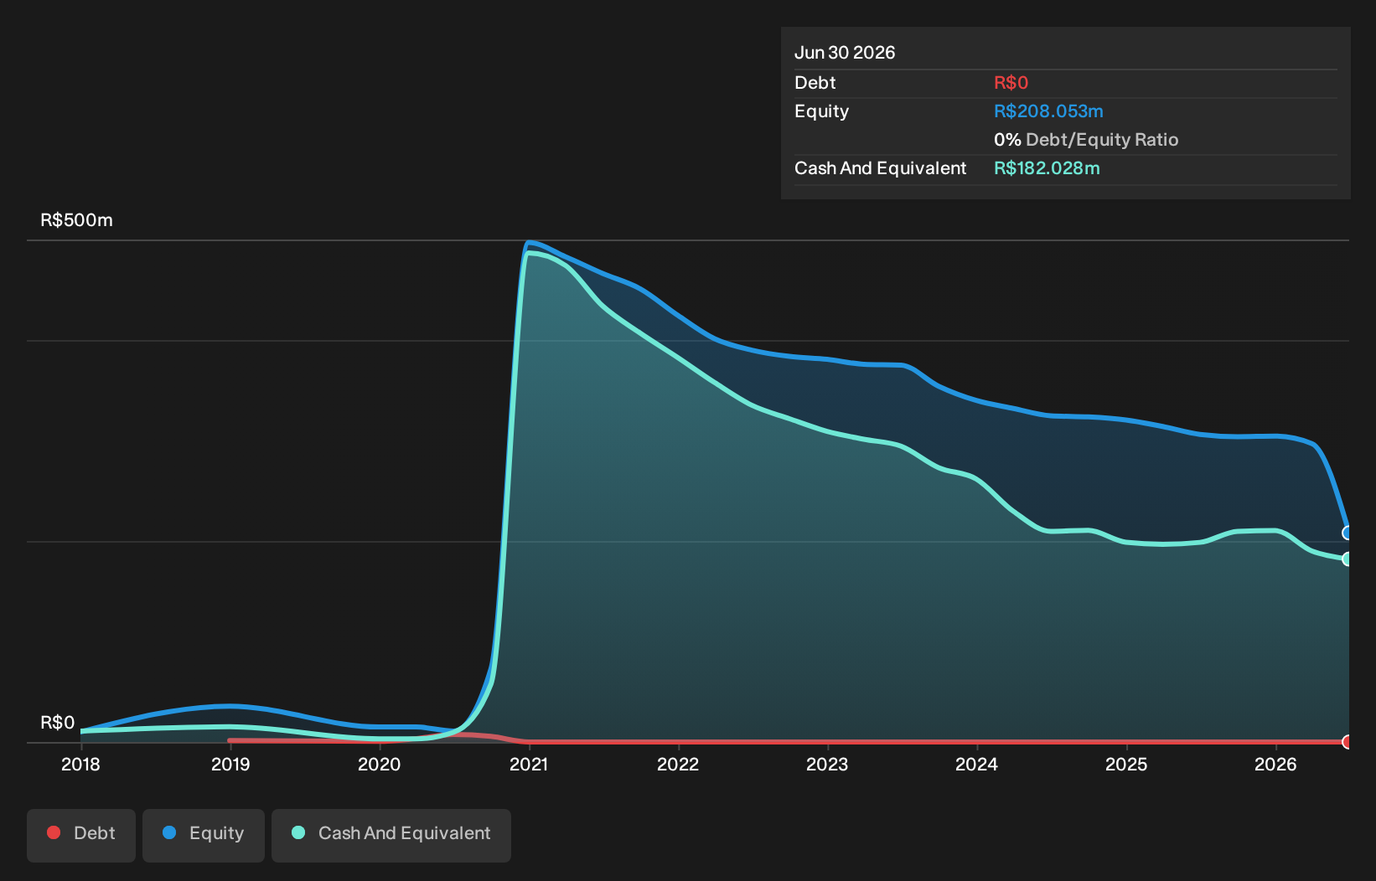This screenshot has width=1376, height=881.
Task: Select the 2023 x-axis label
Action: [x=827, y=764]
